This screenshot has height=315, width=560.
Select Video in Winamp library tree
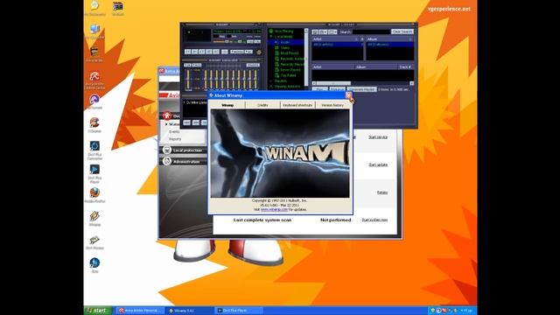coord(285,47)
